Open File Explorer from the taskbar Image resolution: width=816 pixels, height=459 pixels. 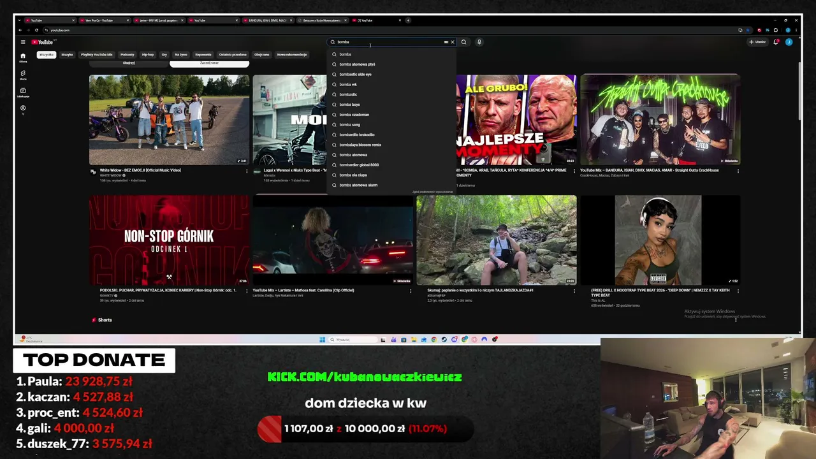414,339
